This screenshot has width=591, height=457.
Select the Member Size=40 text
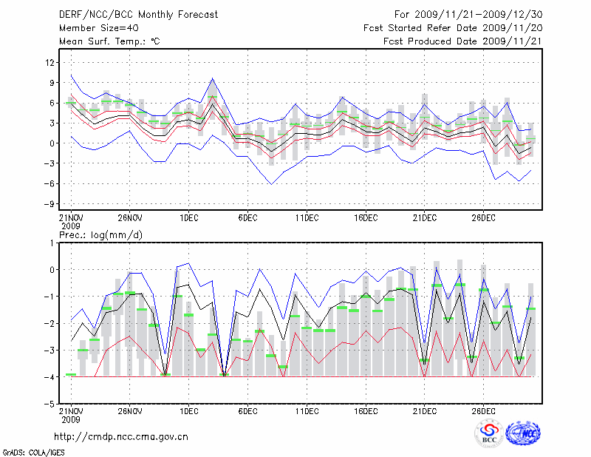(x=98, y=28)
